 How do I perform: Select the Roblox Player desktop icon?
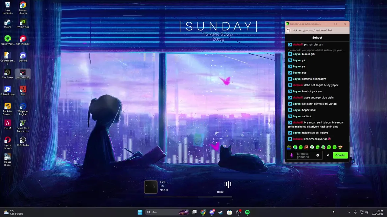click(8, 91)
